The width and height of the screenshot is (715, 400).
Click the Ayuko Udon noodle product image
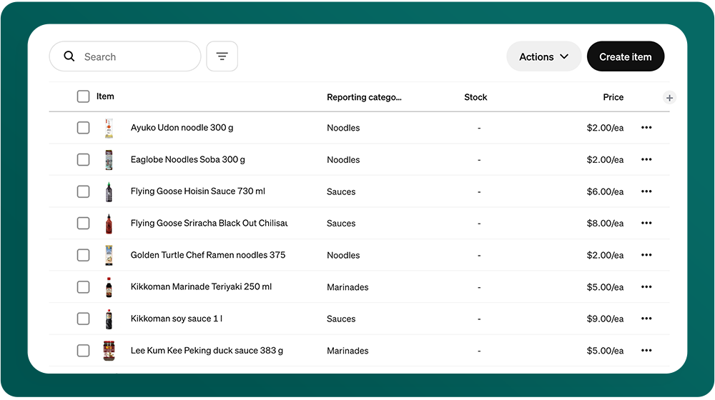click(109, 128)
